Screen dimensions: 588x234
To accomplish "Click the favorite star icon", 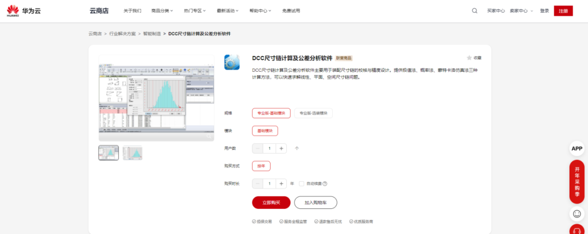I will [x=469, y=58].
